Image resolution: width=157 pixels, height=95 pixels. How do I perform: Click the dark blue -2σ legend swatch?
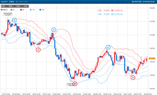pyautogui.click(x=40, y=10)
